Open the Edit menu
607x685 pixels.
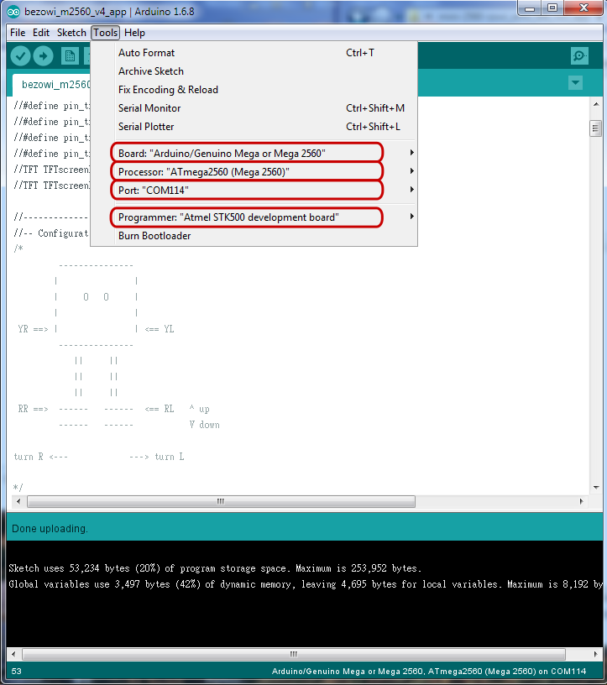(x=41, y=33)
